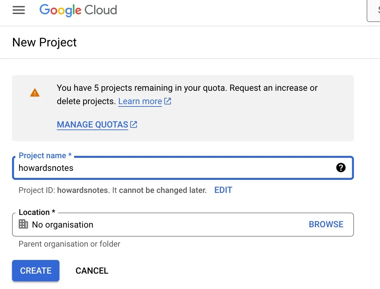Click the Parent organisation or folder helper text
Image resolution: width=380 pixels, height=289 pixels.
[69, 244]
